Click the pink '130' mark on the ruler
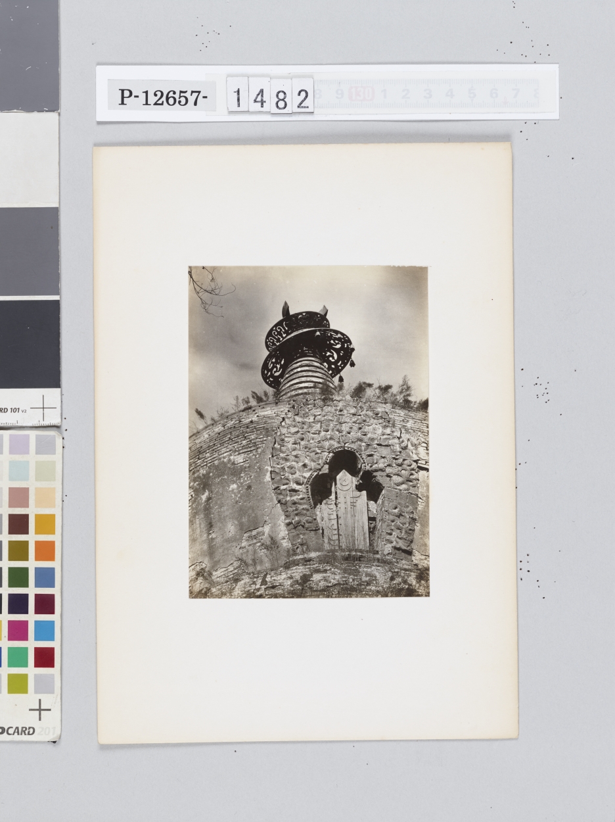Viewport: 615px width, 822px height. tap(361, 94)
